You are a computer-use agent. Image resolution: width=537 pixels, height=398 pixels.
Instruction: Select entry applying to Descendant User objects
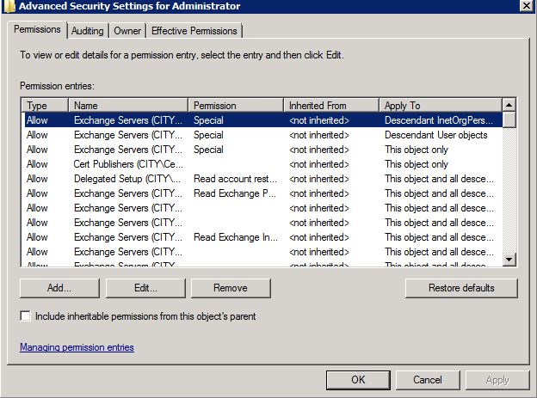click(x=263, y=135)
